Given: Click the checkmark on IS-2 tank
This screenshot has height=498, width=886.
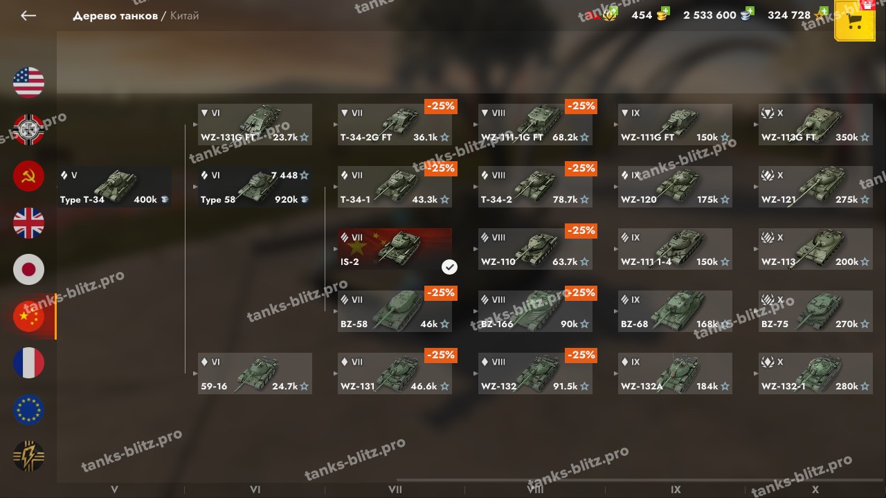Looking at the screenshot, I should pos(449,266).
